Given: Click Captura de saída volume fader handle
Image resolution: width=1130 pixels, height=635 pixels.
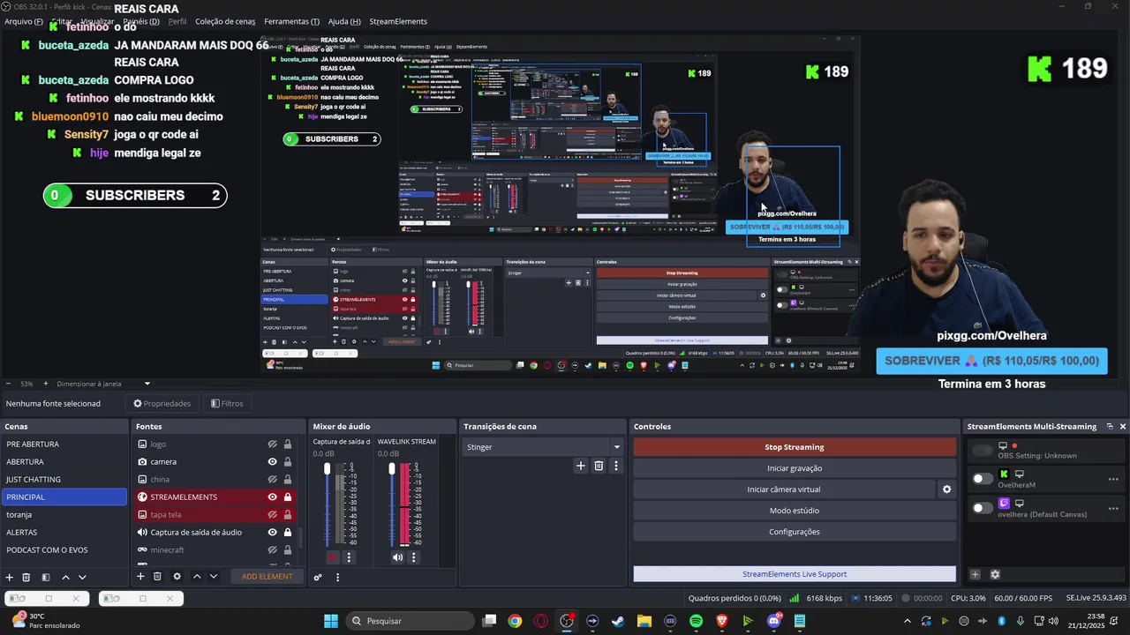Looking at the screenshot, I should click(327, 468).
